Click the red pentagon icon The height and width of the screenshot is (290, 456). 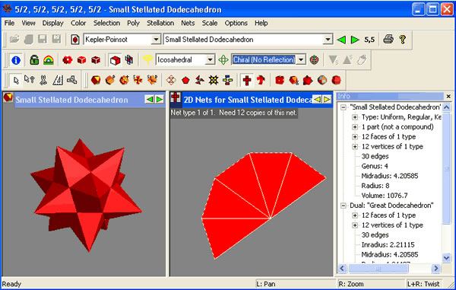click(x=185, y=80)
